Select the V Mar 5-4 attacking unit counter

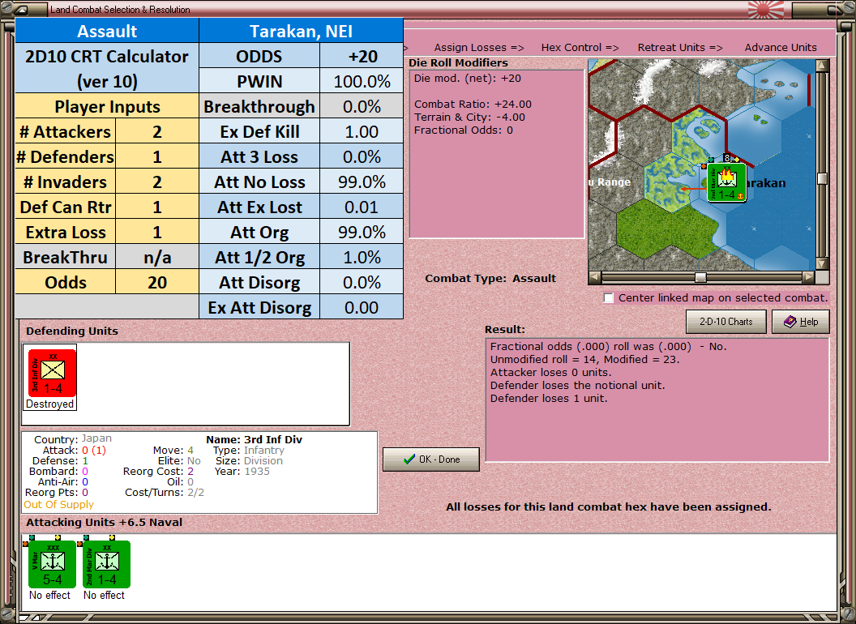click(x=52, y=564)
